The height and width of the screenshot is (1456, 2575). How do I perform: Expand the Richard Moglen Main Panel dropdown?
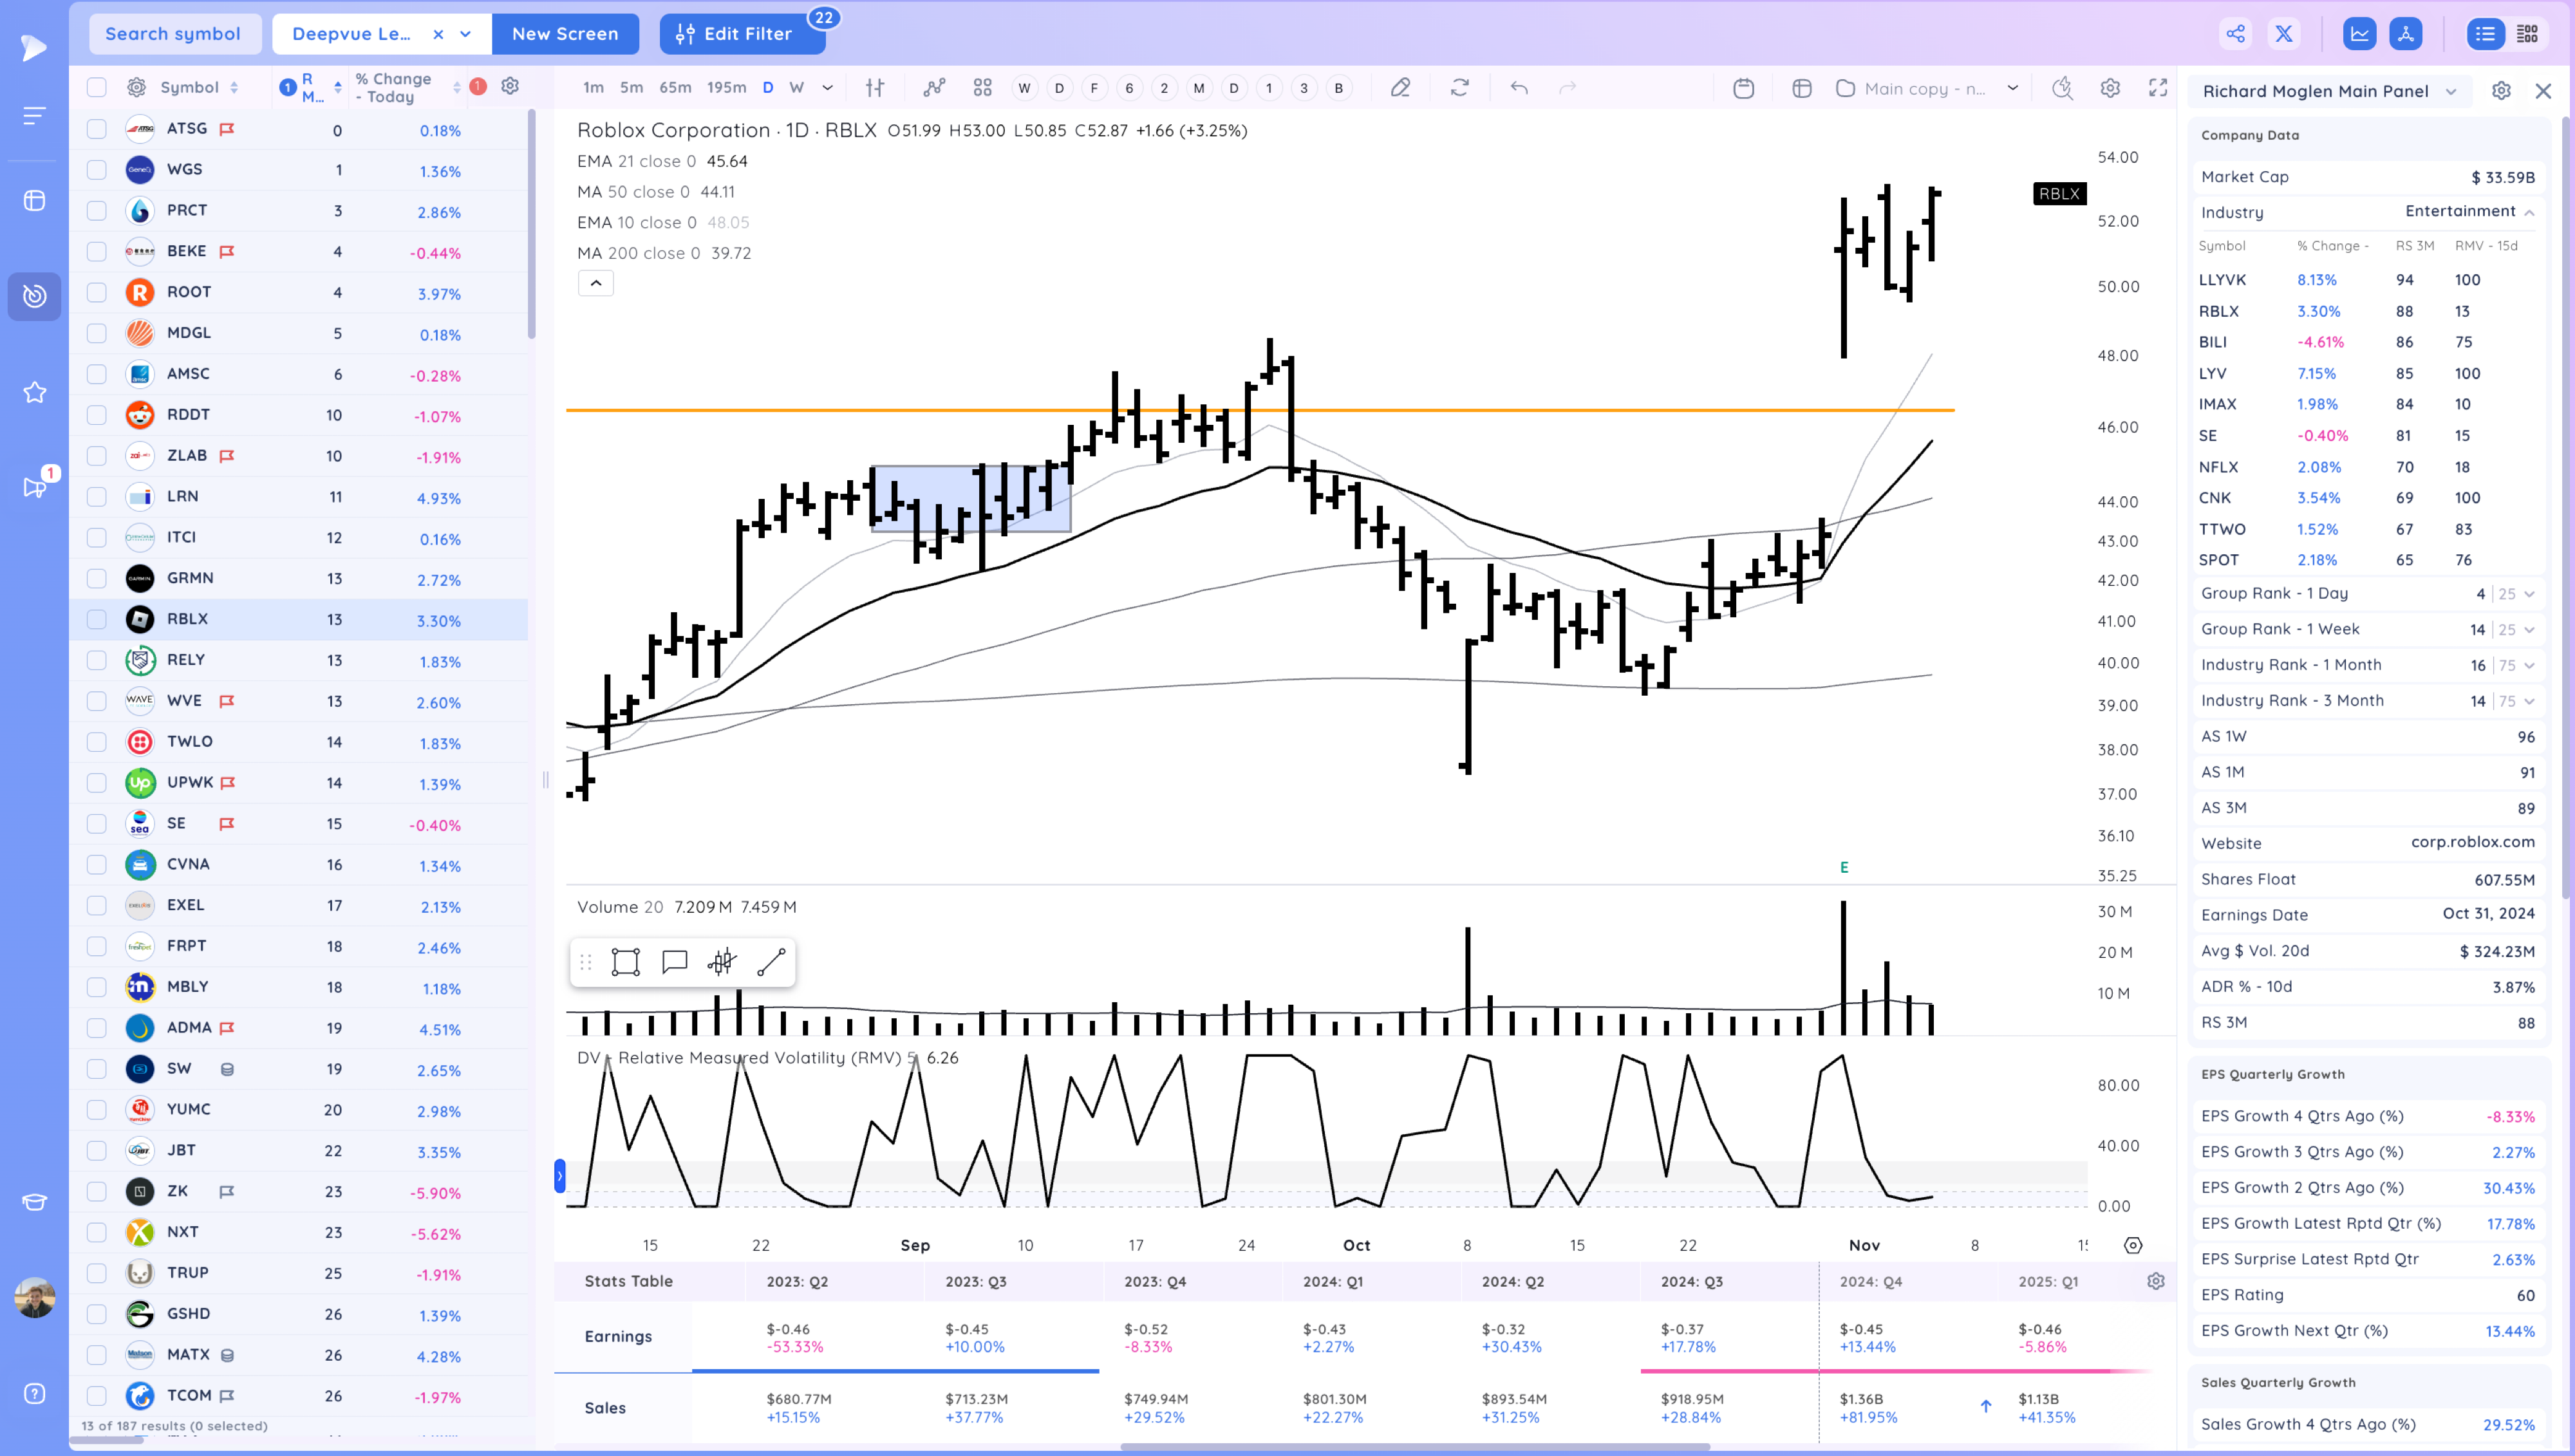[2450, 91]
